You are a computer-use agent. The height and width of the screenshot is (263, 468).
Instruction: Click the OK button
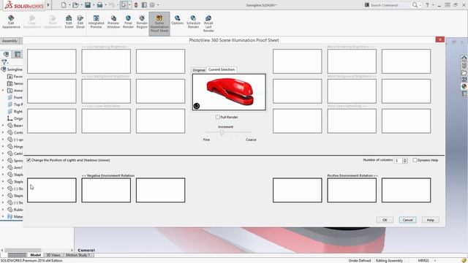click(385, 220)
